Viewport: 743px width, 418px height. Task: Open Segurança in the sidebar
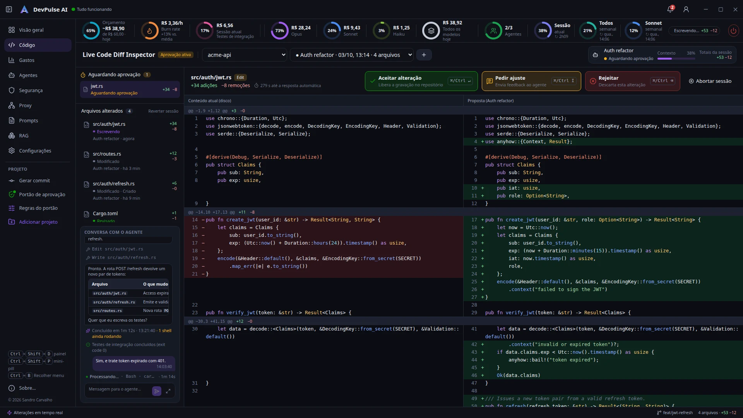tap(38, 90)
